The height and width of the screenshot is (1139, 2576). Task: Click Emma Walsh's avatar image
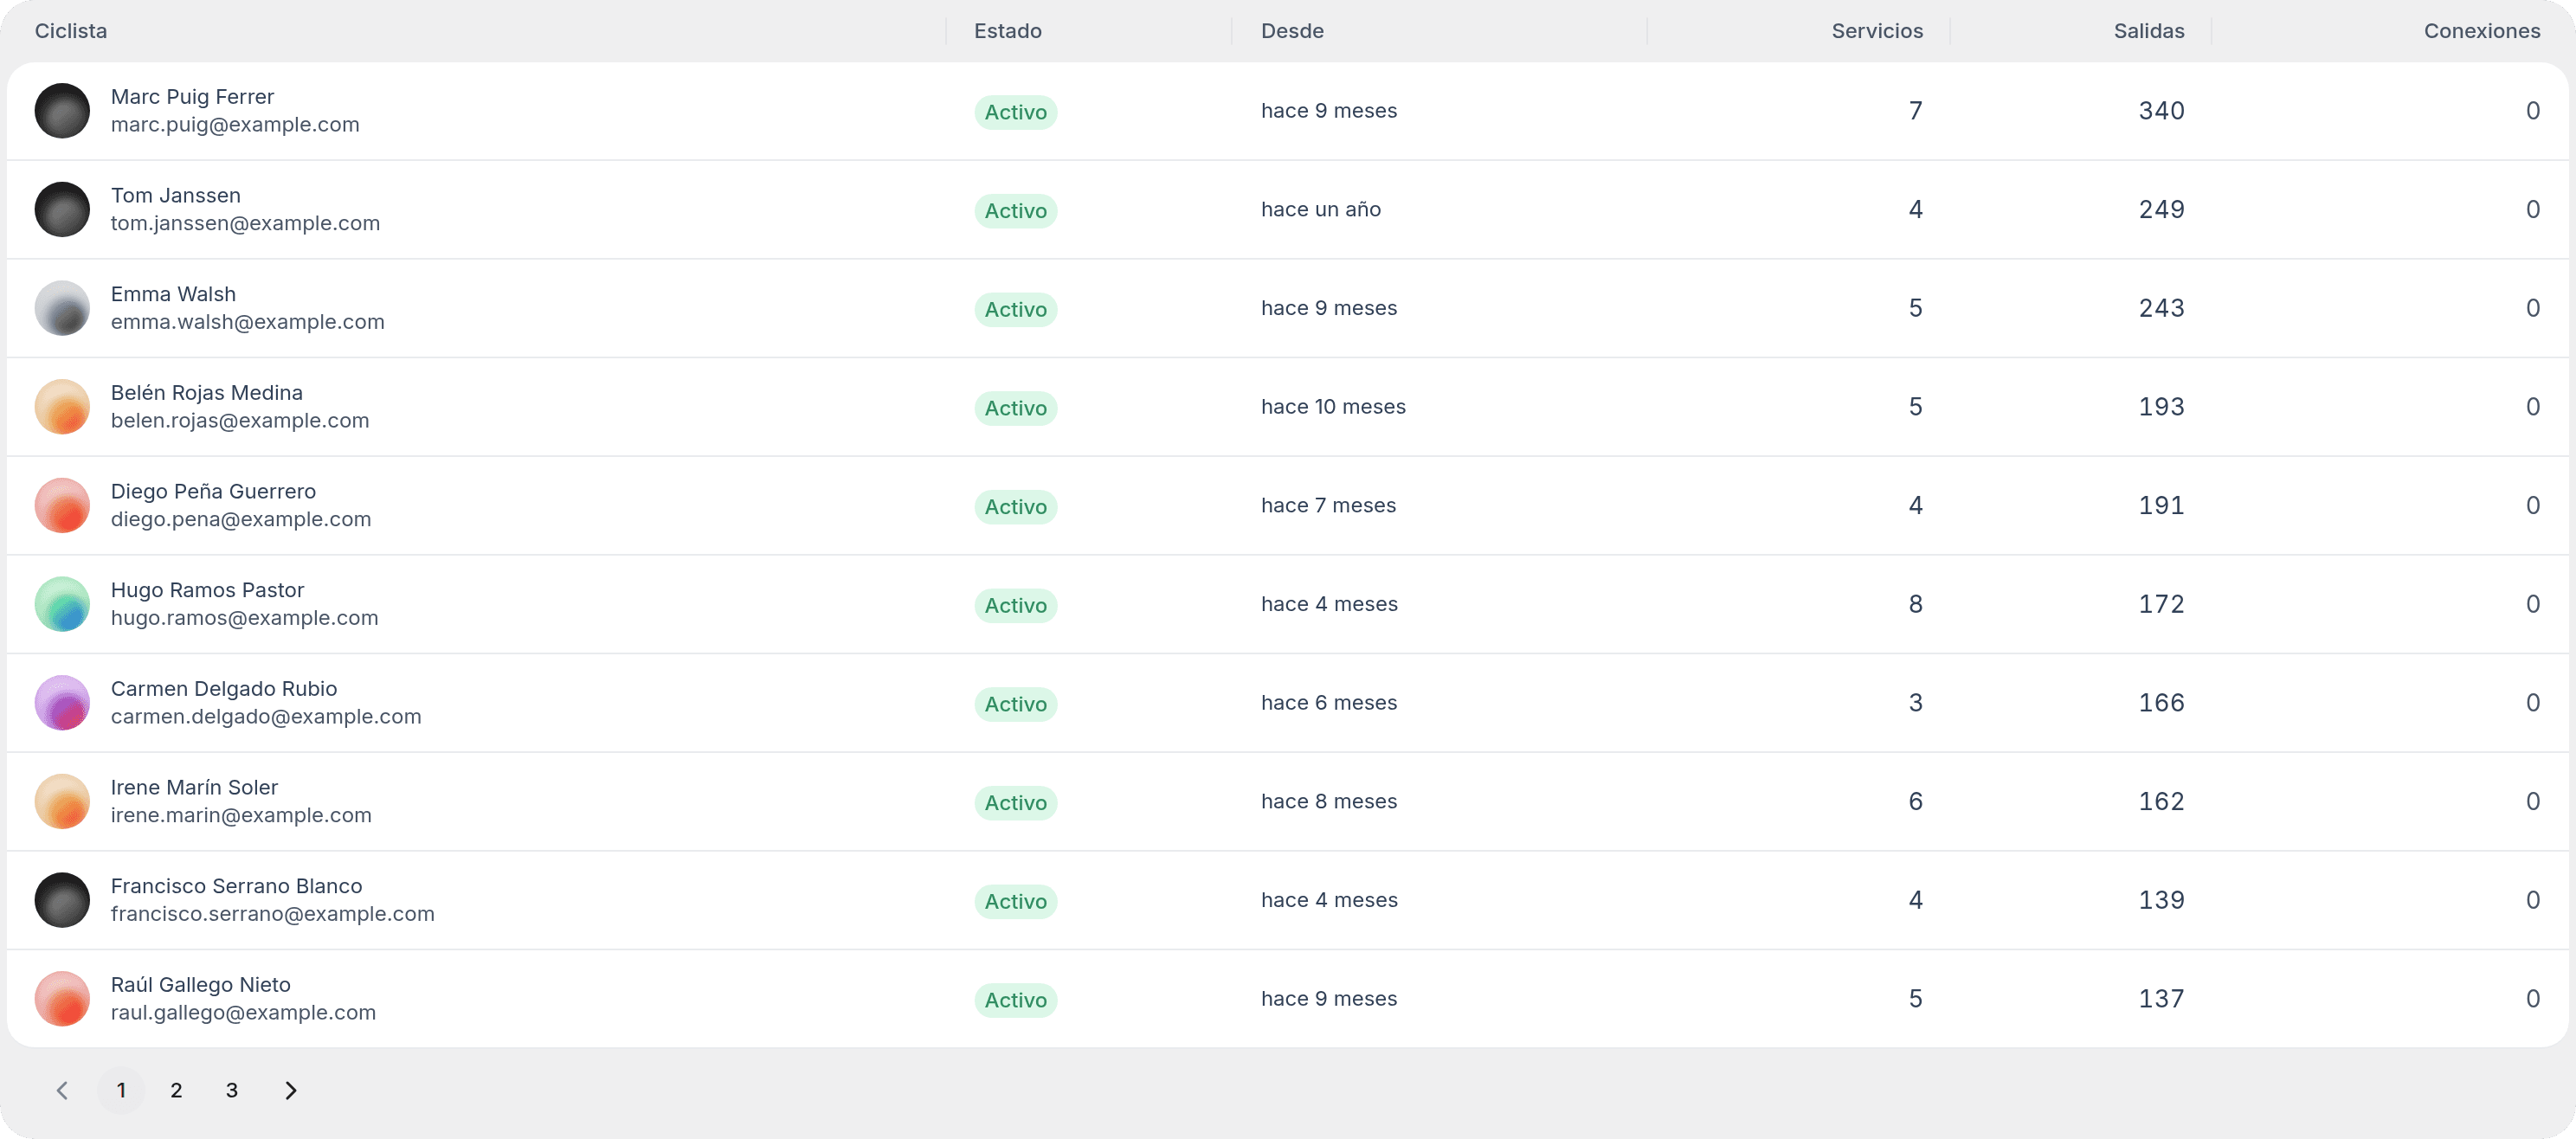[x=62, y=308]
